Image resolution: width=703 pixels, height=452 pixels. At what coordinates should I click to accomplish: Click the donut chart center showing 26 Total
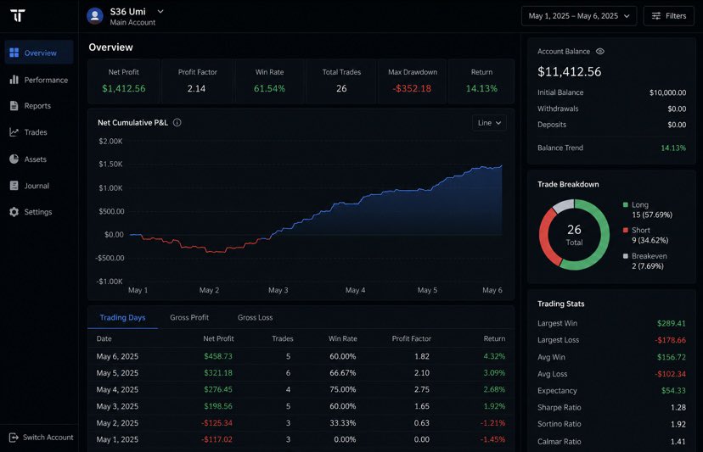coord(574,235)
